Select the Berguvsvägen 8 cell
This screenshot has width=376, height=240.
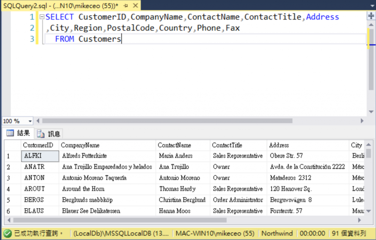[308, 200]
